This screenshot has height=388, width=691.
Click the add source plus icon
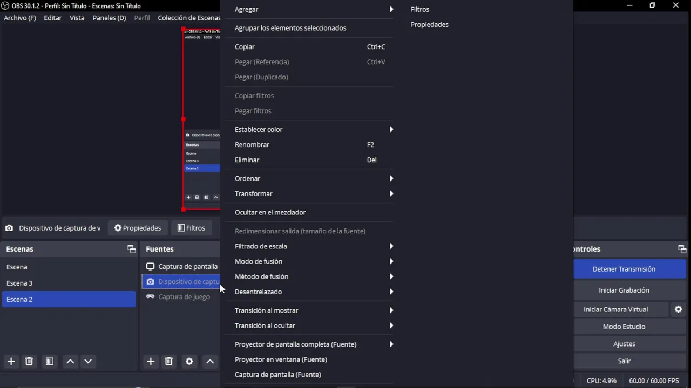click(x=151, y=361)
